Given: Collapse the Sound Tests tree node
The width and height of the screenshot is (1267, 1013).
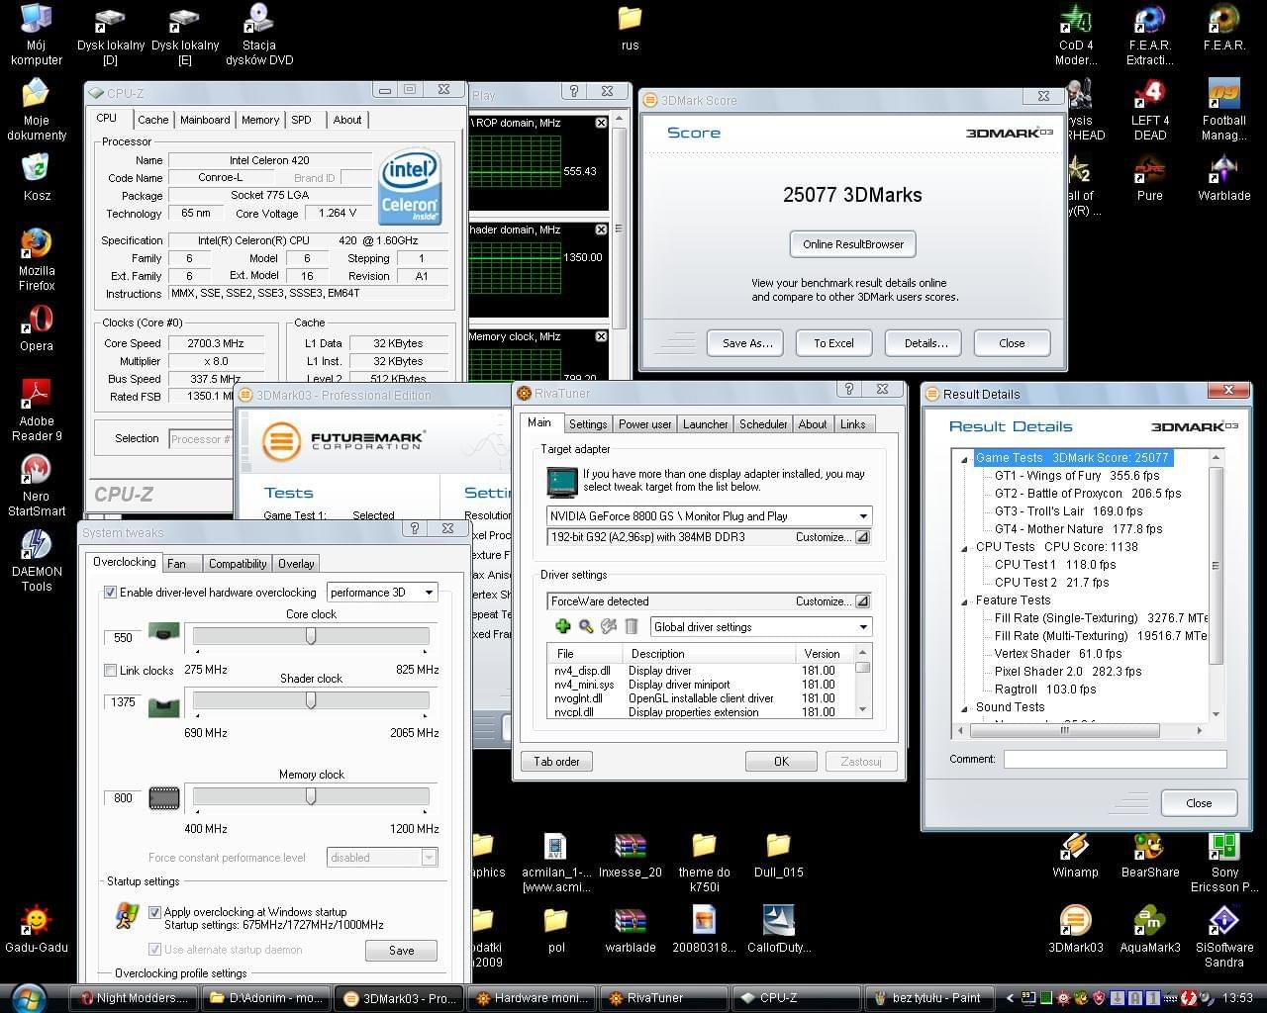Looking at the screenshot, I should [964, 707].
